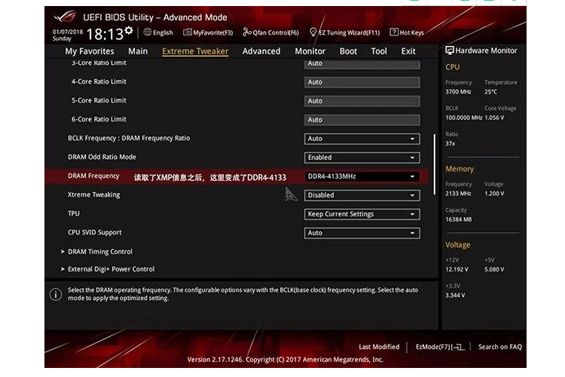Click the info icon in help area
The image size is (565, 377).
[x=56, y=294]
